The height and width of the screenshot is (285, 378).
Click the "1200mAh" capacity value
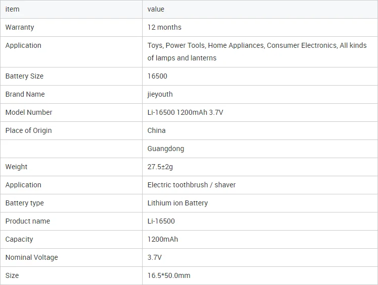pyautogui.click(x=163, y=239)
